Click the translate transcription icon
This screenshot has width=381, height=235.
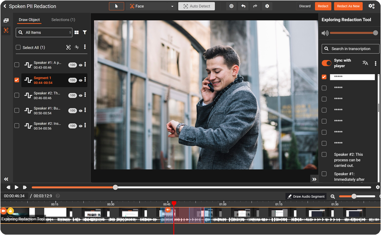pyautogui.click(x=365, y=63)
